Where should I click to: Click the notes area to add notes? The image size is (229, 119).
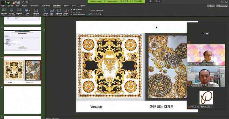pos(53,118)
